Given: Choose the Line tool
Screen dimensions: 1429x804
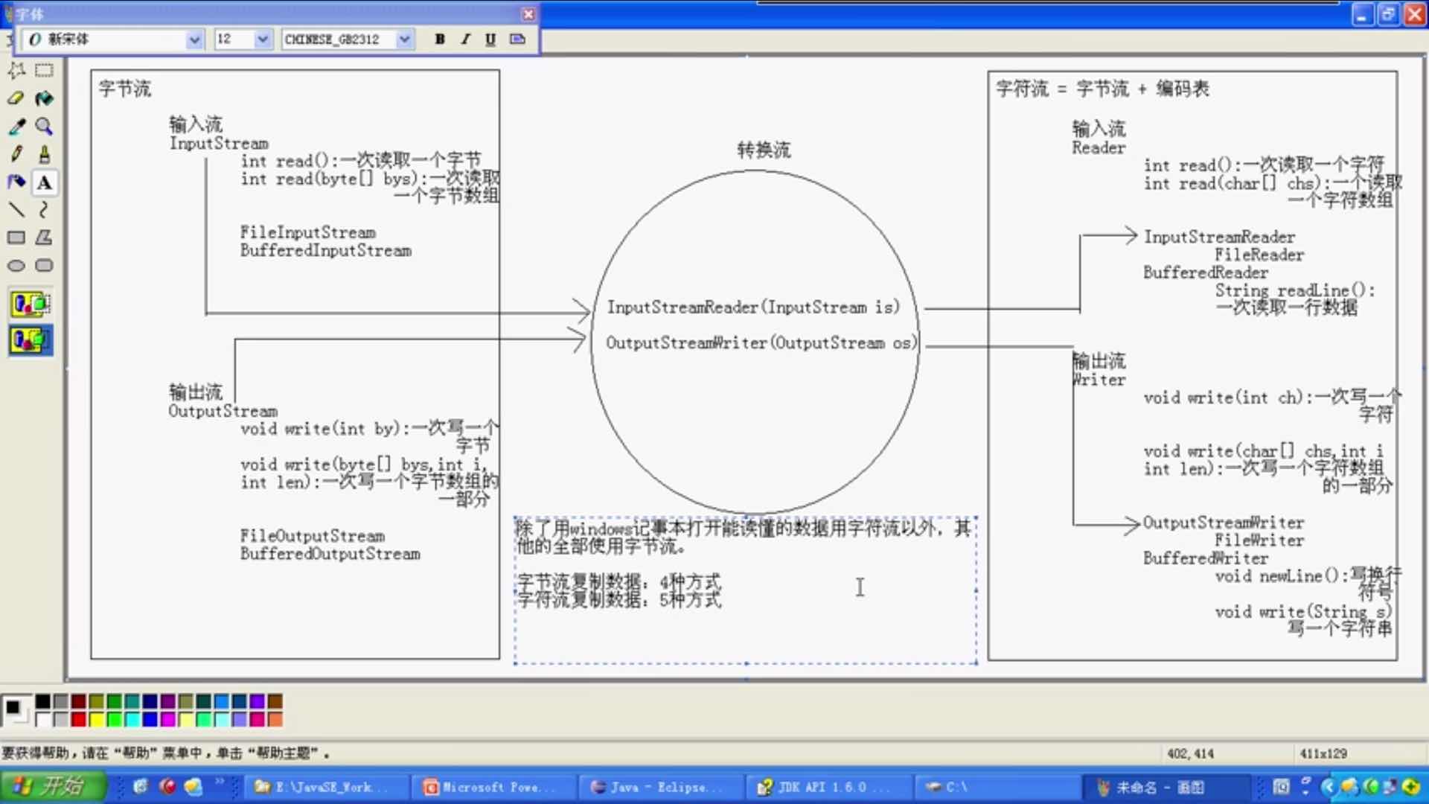Looking at the screenshot, I should [x=16, y=211].
